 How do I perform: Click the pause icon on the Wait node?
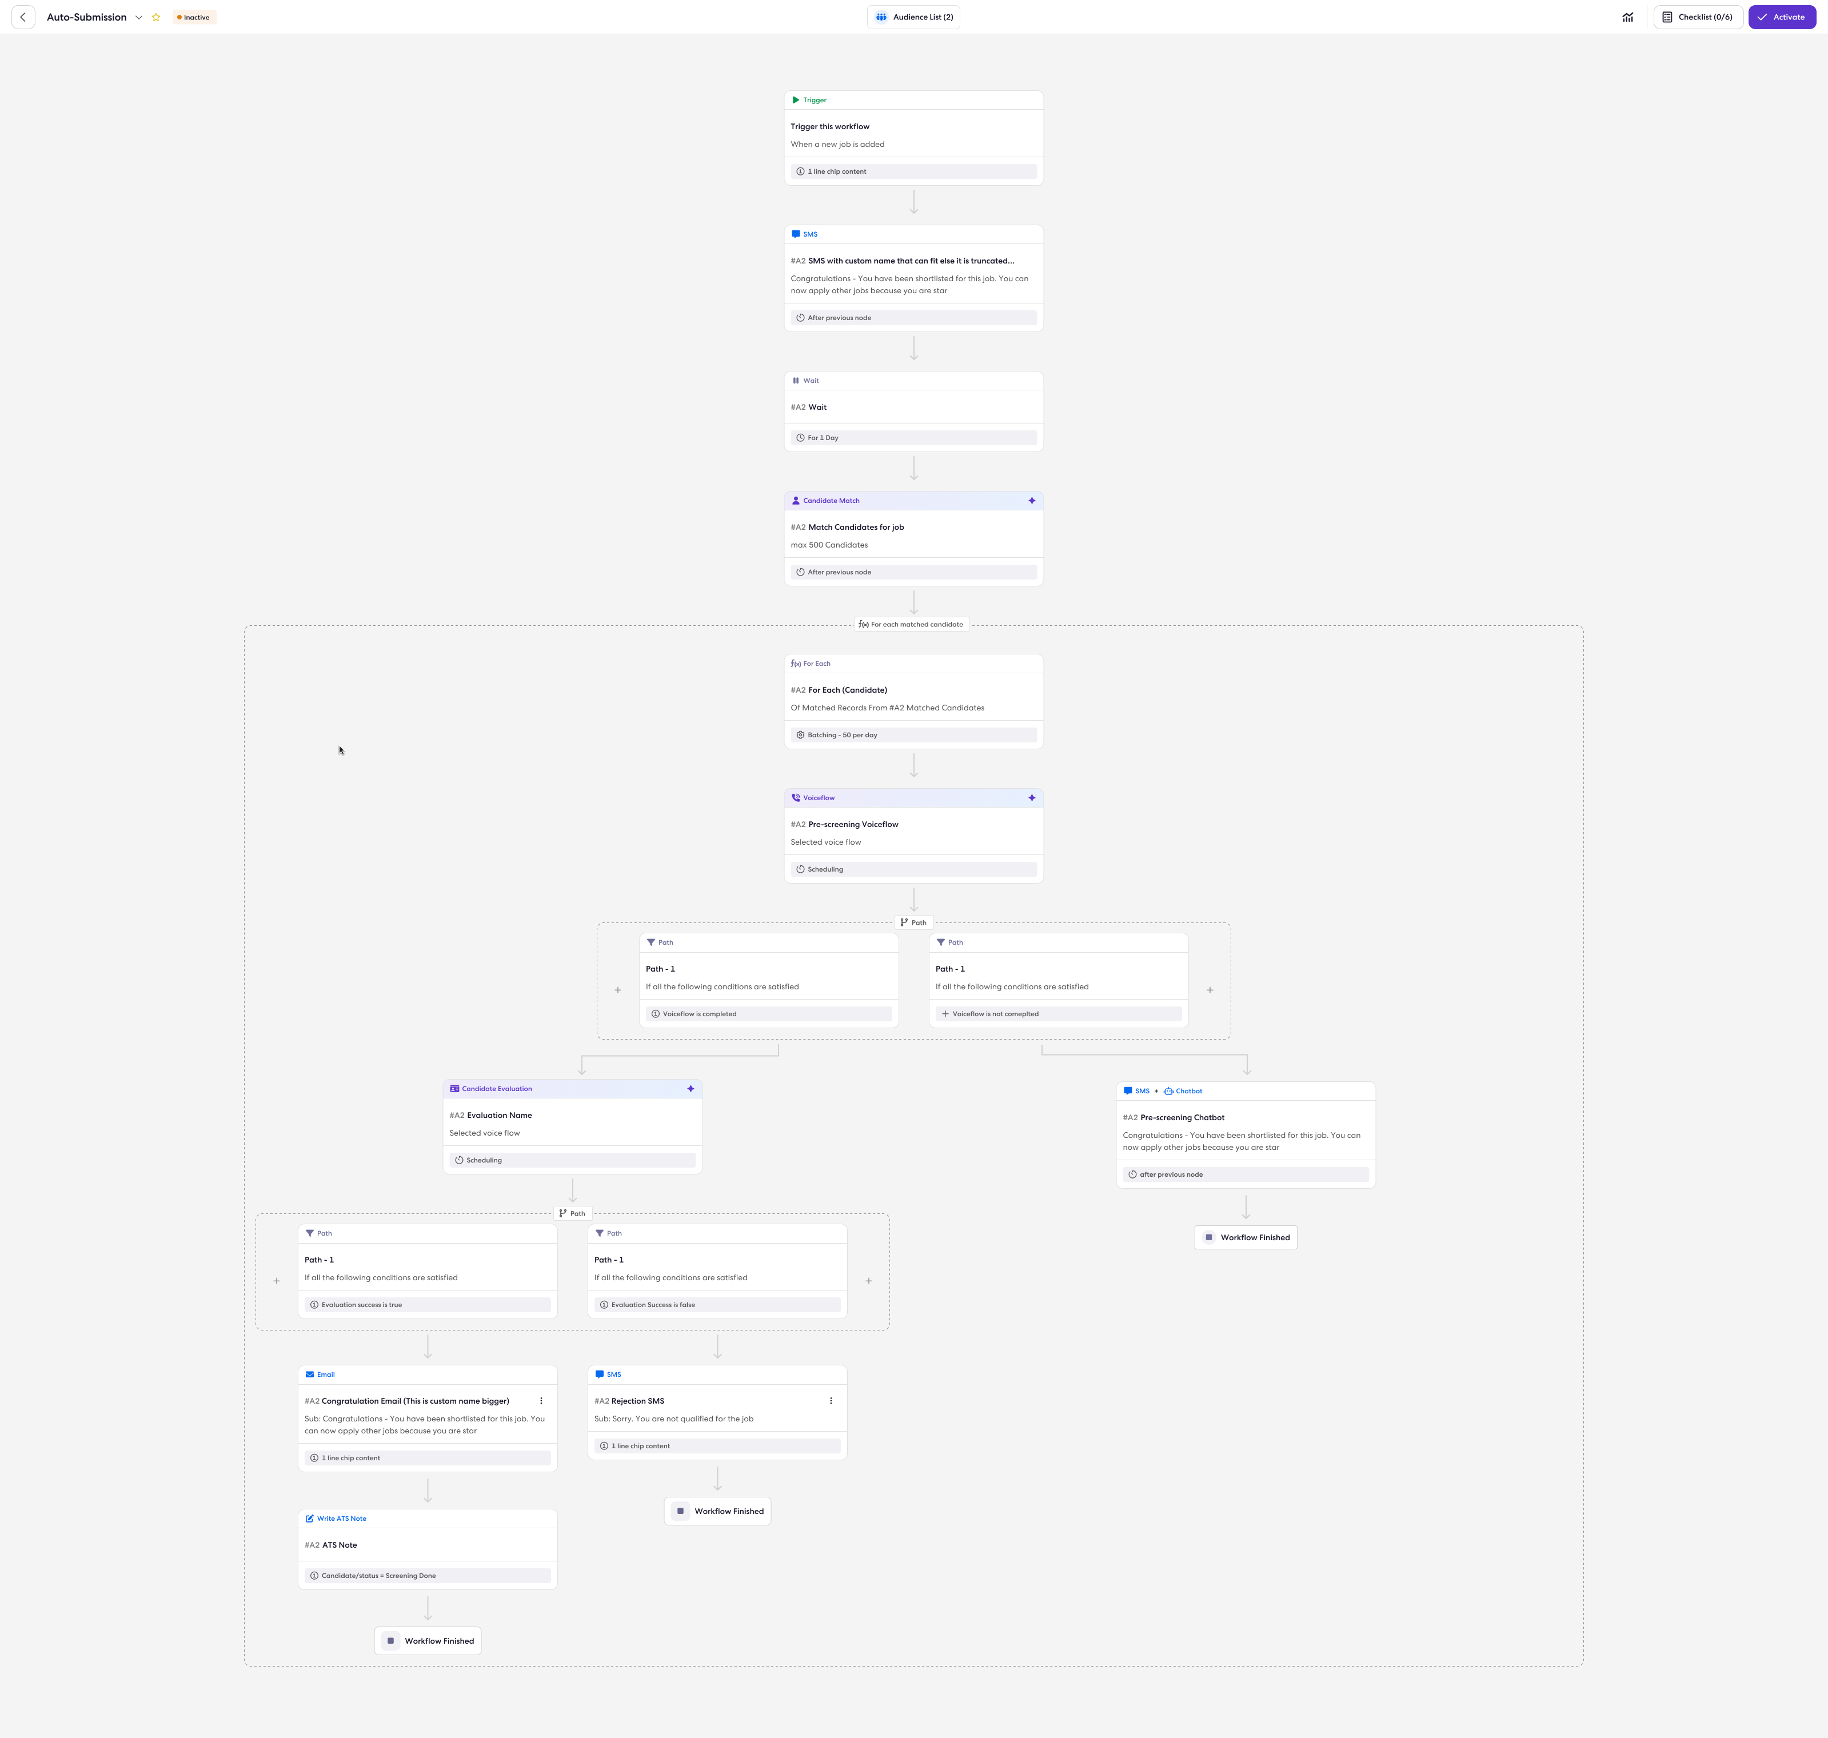click(796, 380)
